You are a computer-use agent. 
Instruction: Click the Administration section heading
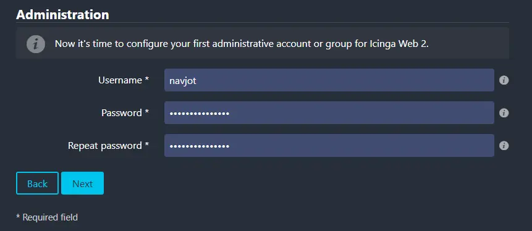pos(63,15)
